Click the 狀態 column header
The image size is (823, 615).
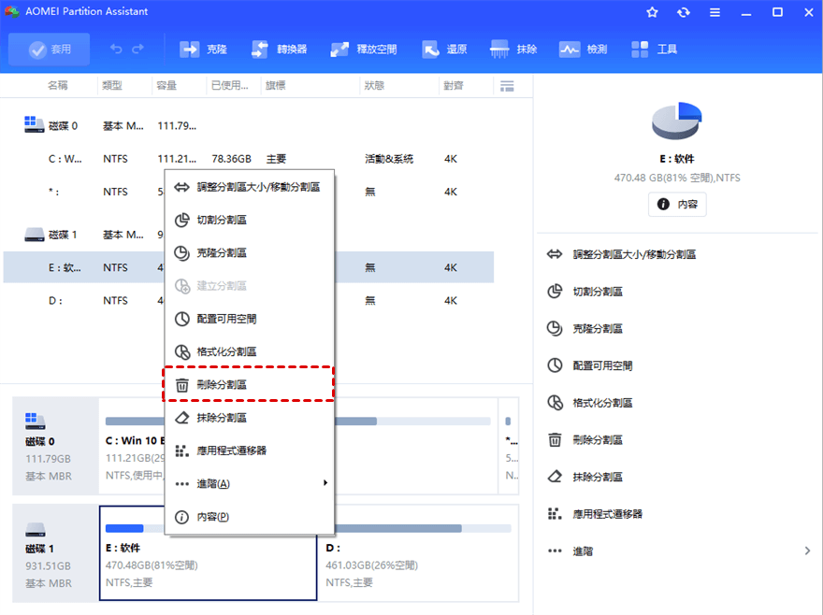pyautogui.click(x=374, y=86)
